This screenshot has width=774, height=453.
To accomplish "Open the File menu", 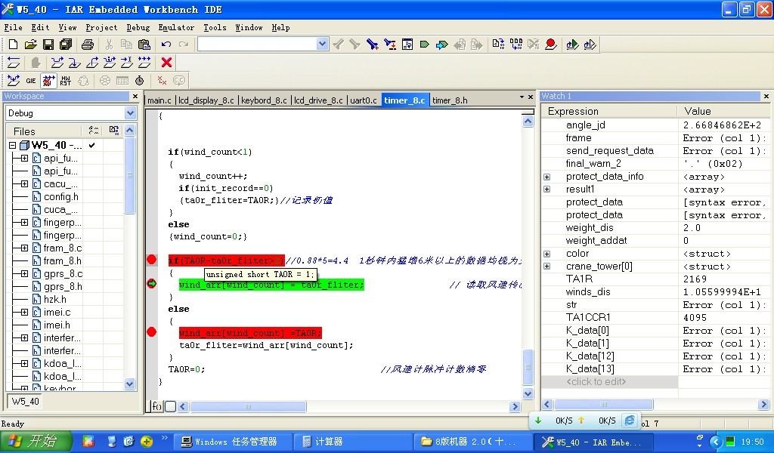I will click(14, 28).
